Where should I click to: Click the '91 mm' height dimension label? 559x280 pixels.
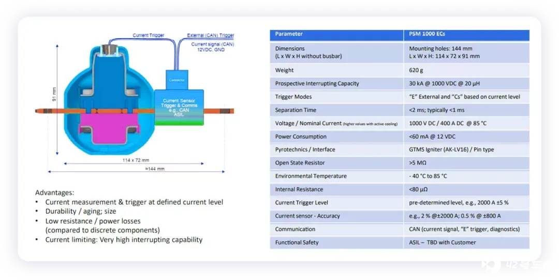54,94
